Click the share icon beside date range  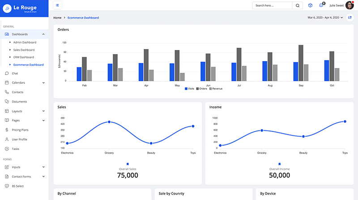(349, 17)
